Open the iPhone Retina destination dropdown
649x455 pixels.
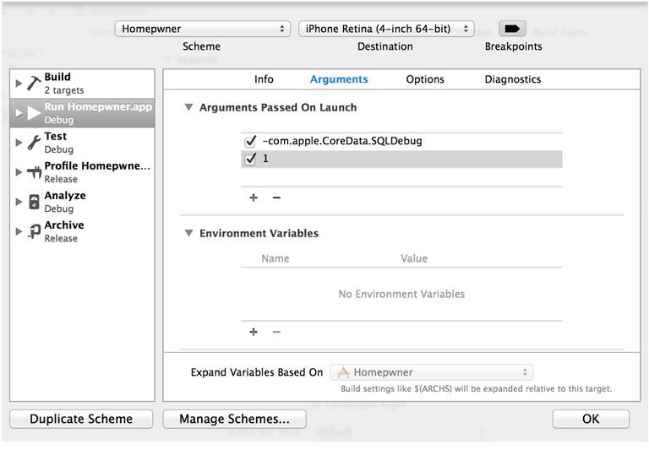386,29
